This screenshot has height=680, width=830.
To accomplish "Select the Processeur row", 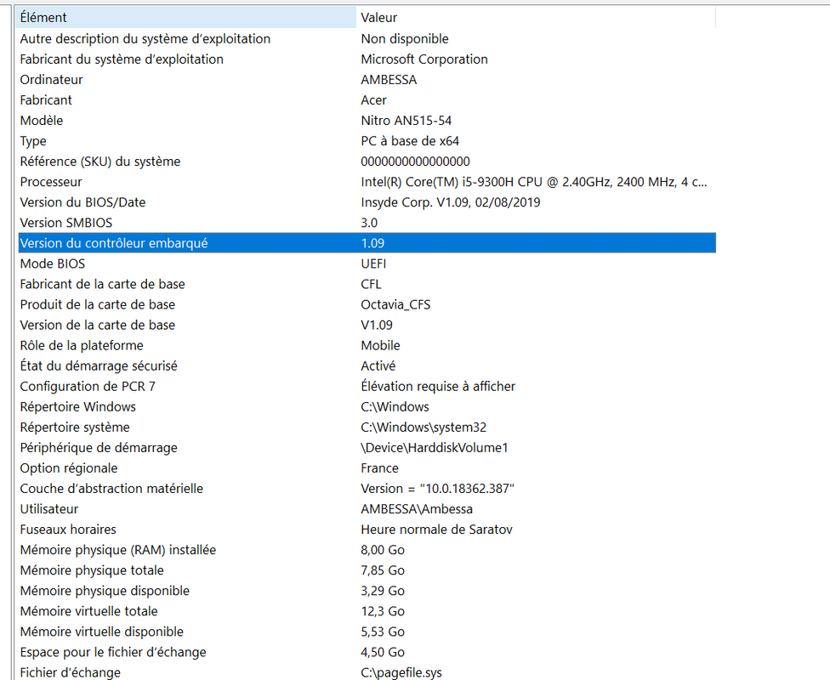I will pyautogui.click(x=367, y=182).
